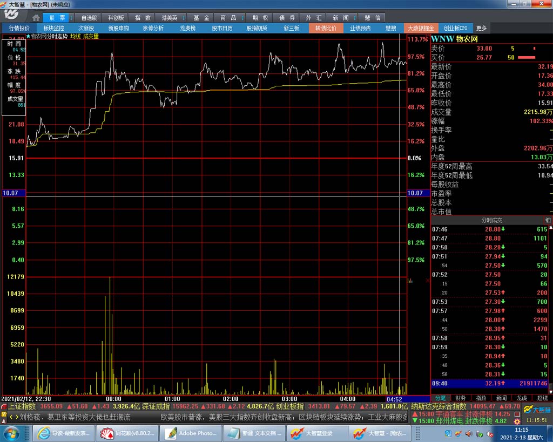Click the home icon in the top toolbar

36,18
